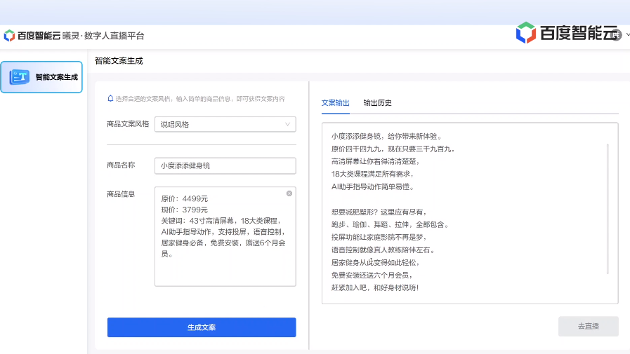This screenshot has width=630, height=354.
Task: Click the Baidu AI Cloud logo icon in header
Action: (x=9, y=36)
